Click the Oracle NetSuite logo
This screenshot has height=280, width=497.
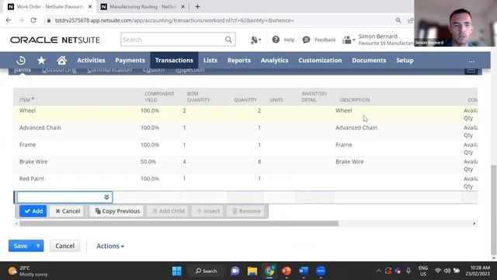click(x=55, y=40)
